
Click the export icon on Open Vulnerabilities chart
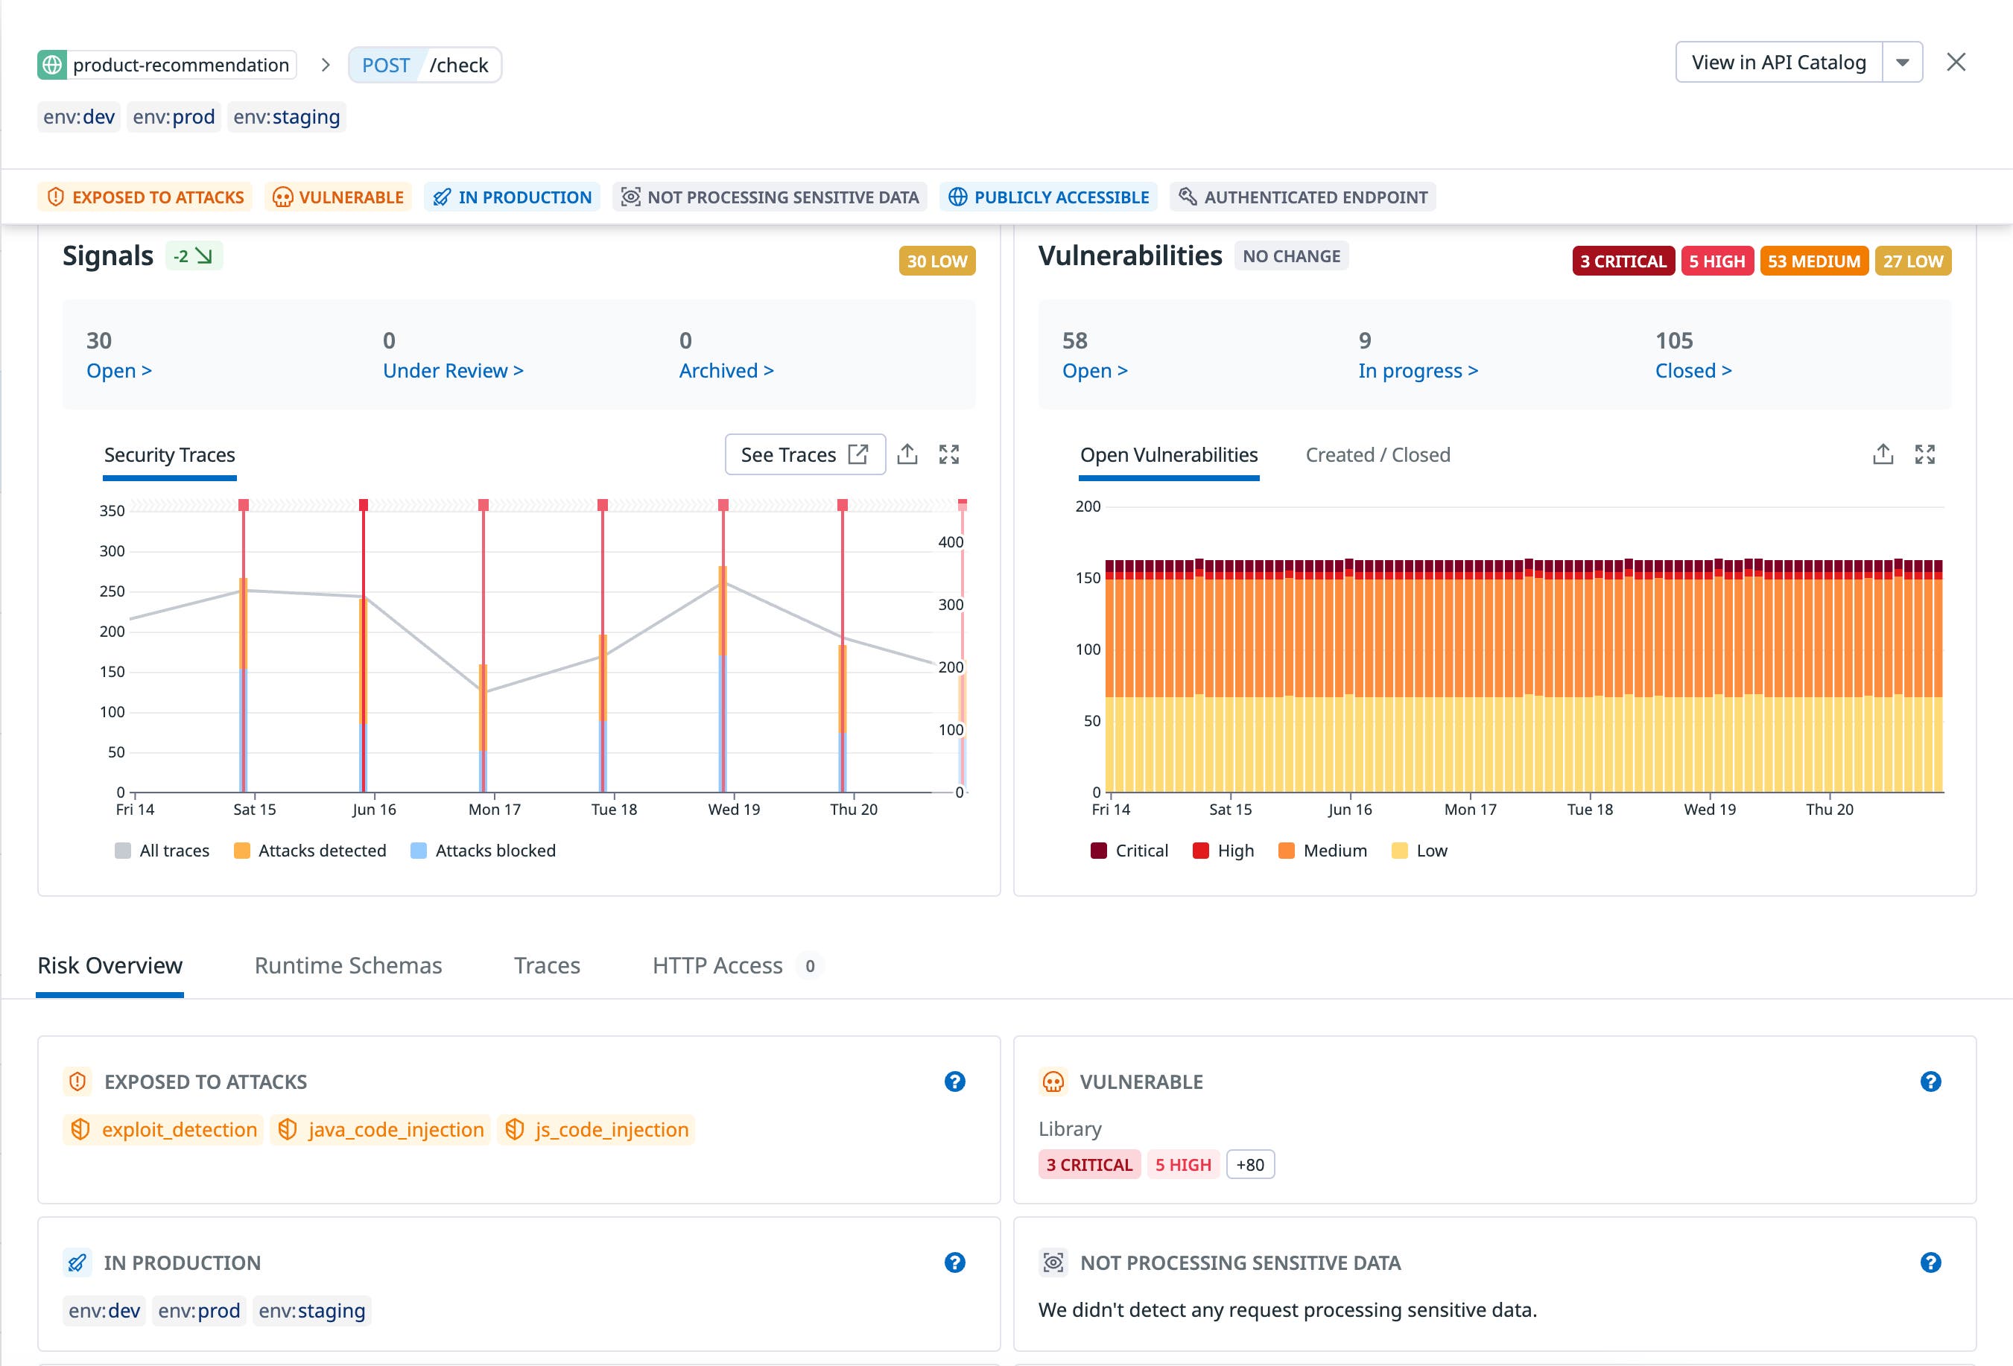(1883, 454)
